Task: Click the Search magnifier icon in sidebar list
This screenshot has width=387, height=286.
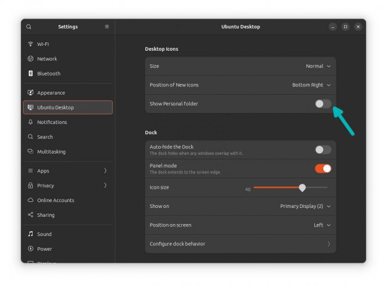Action: click(x=30, y=136)
